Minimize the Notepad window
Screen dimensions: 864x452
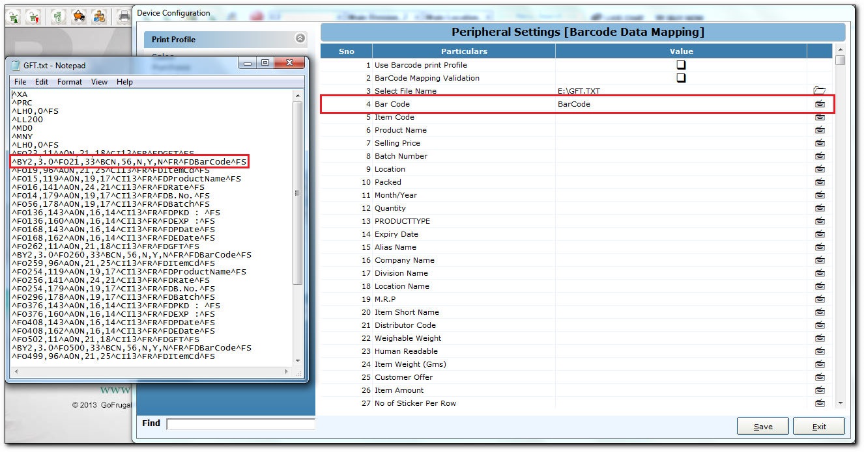coord(248,63)
